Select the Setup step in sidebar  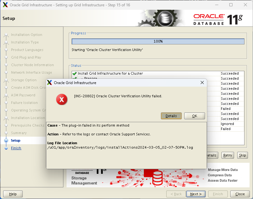pos(15,140)
